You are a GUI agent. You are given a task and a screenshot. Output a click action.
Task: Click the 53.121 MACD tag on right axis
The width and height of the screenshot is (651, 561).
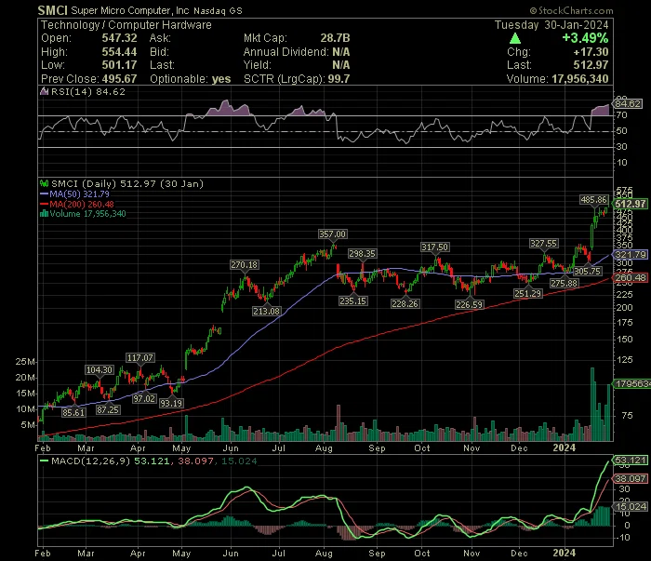tap(630, 461)
